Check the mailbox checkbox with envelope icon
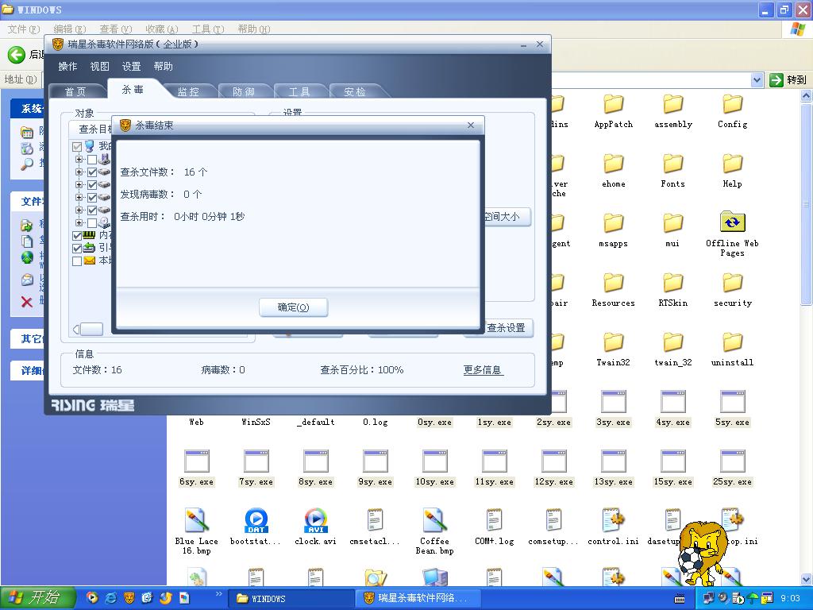The height and width of the screenshot is (610, 813). tap(77, 261)
